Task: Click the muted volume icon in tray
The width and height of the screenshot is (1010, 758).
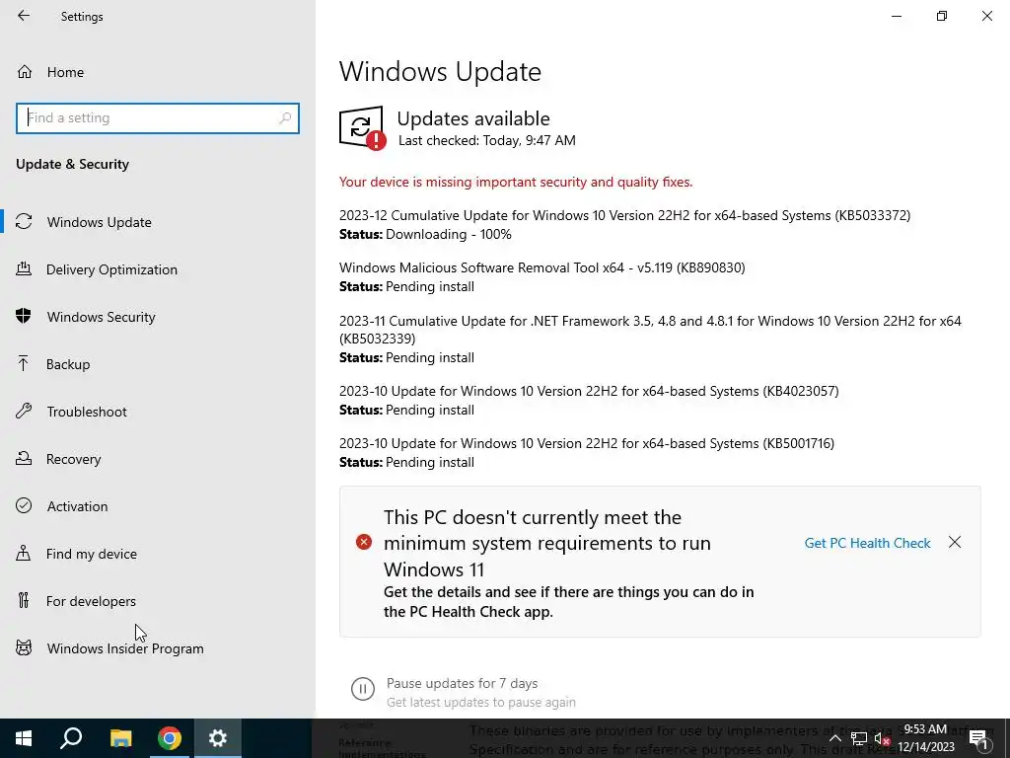Action: click(882, 738)
